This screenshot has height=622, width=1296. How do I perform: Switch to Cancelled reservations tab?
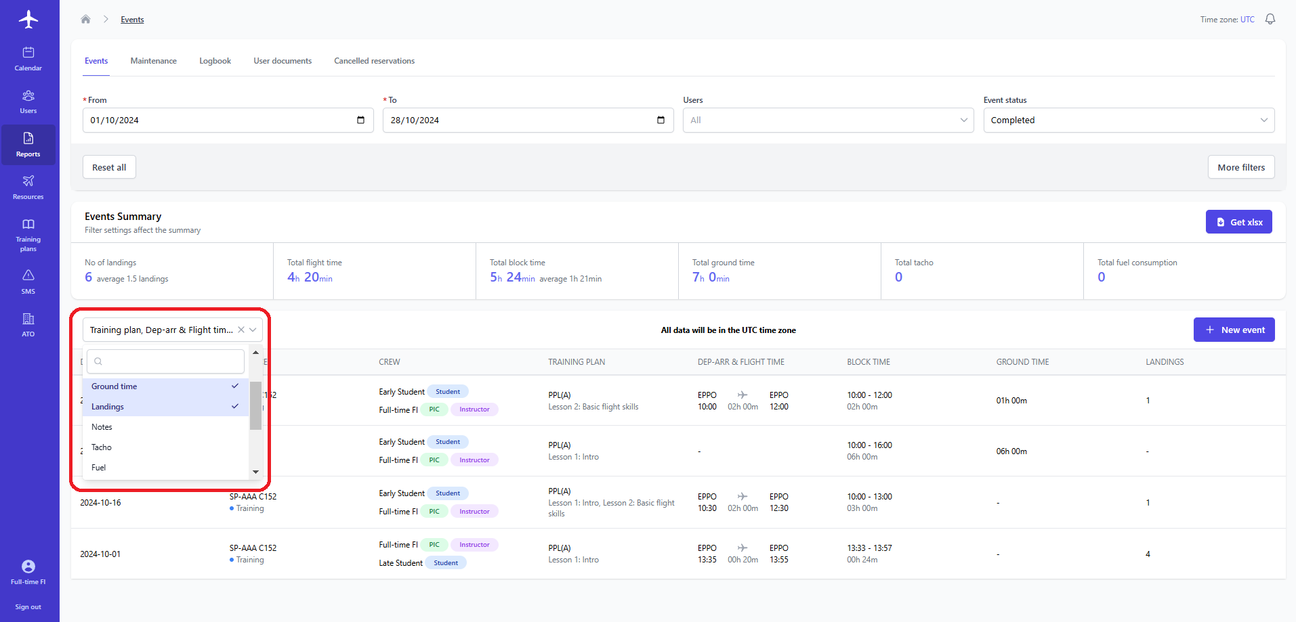coord(374,61)
